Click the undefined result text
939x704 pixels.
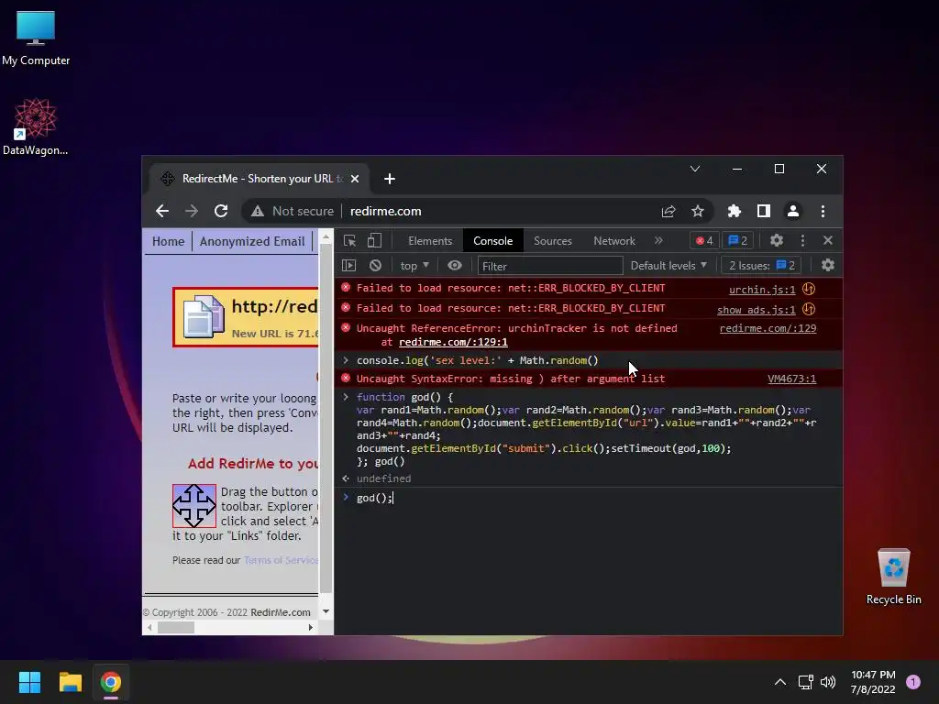384,478
